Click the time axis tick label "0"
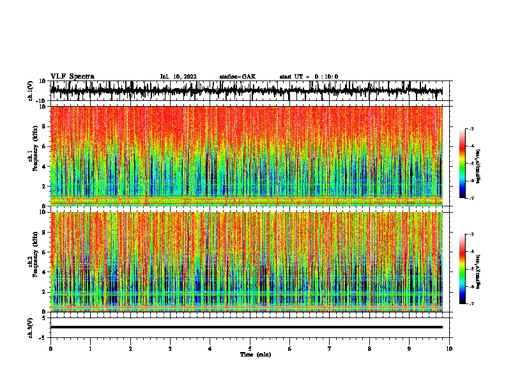Screen dimensions: 506x391 [50, 349]
